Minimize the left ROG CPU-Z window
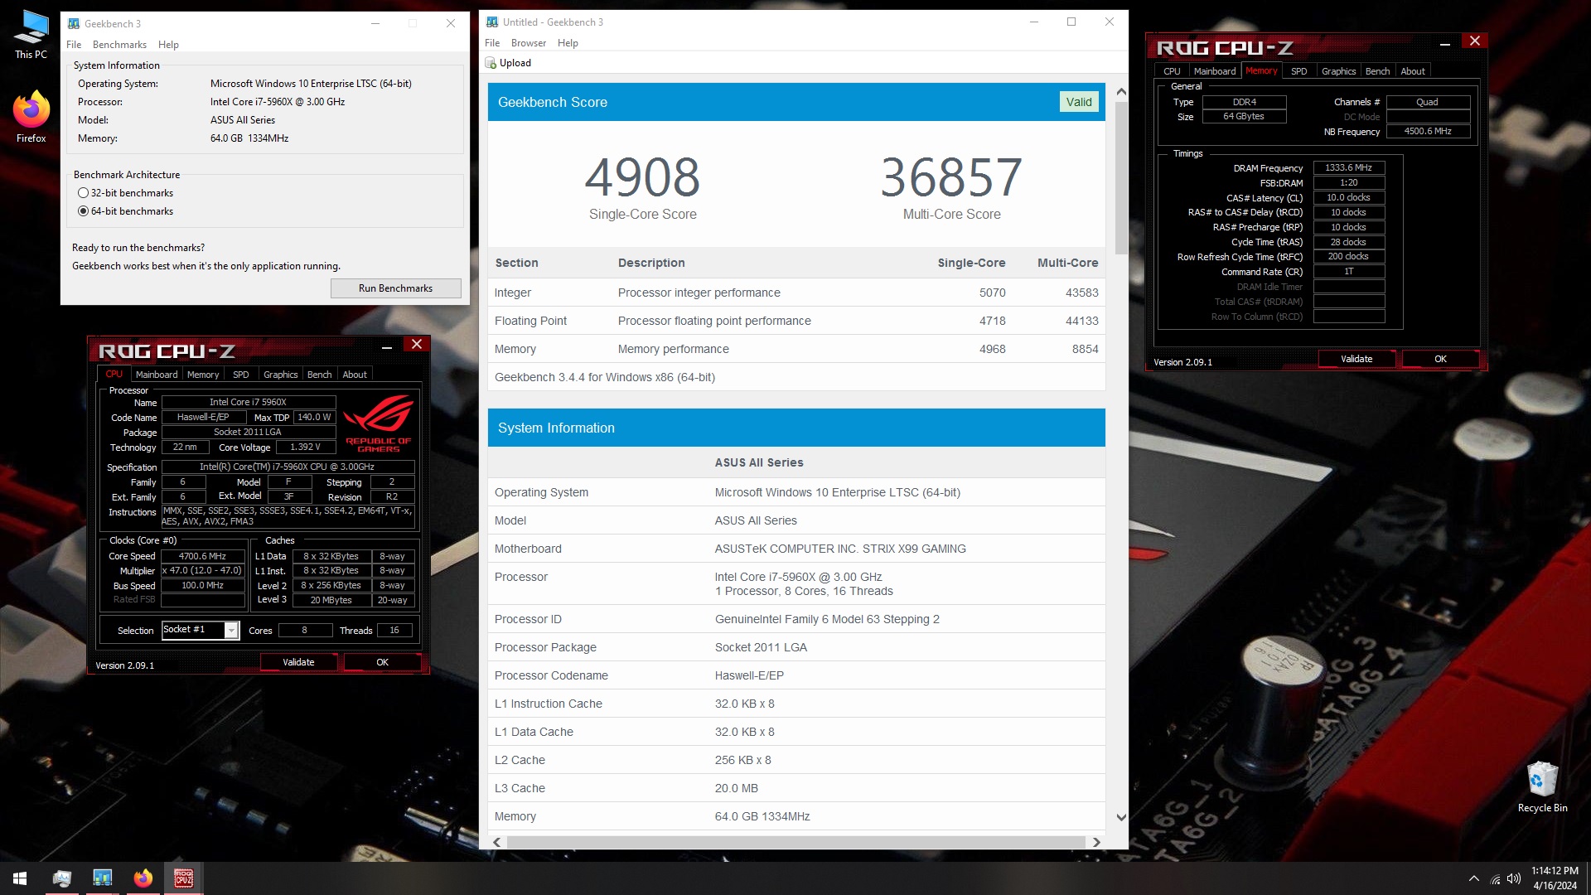1591x895 pixels. tap(387, 346)
